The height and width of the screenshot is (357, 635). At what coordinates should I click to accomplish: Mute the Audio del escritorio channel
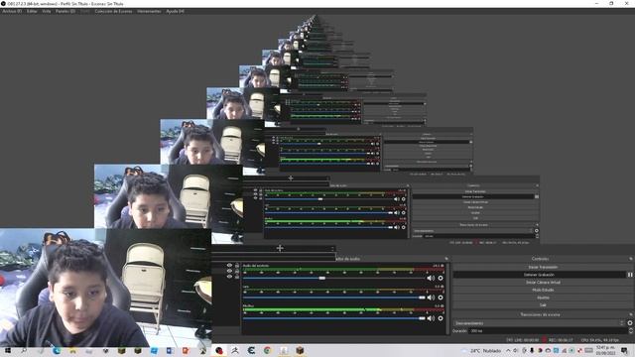tap(431, 278)
